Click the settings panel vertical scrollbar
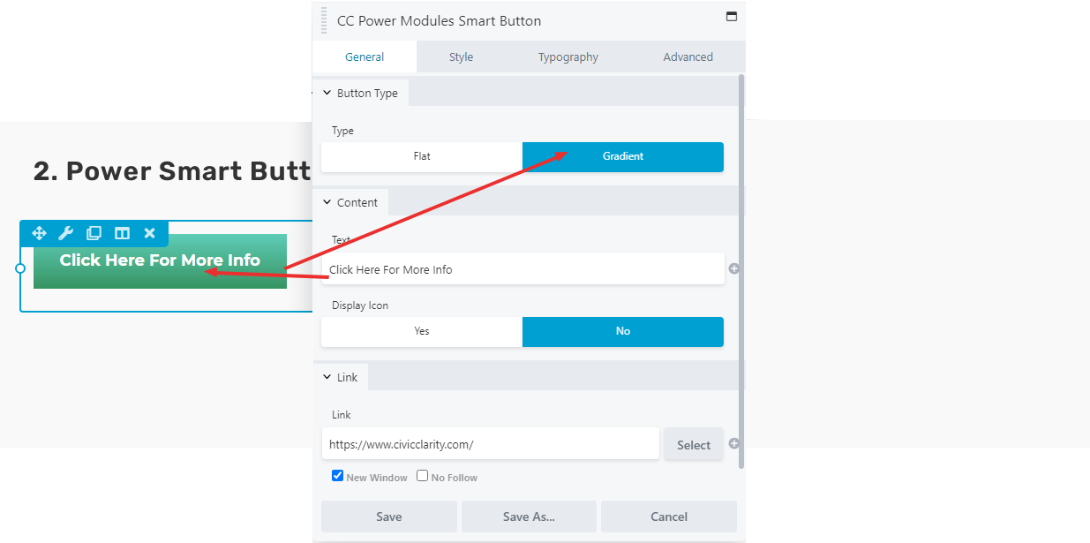Viewport: 1090px width, 543px height. tap(741, 271)
